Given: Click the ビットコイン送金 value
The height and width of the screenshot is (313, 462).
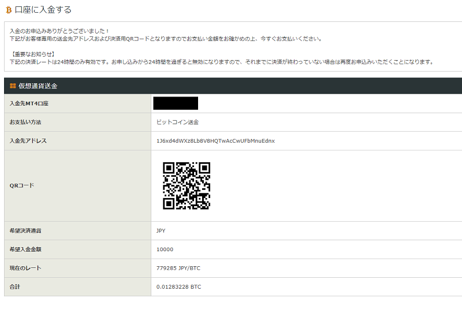Looking at the screenshot, I should pyautogui.click(x=177, y=122).
